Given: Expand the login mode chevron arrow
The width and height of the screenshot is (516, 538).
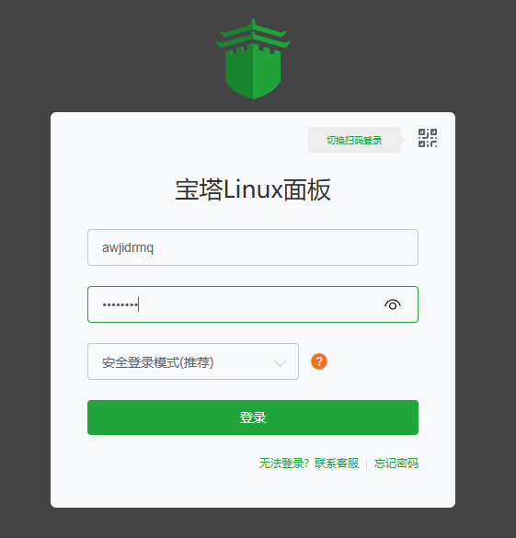Looking at the screenshot, I should click(x=280, y=363).
